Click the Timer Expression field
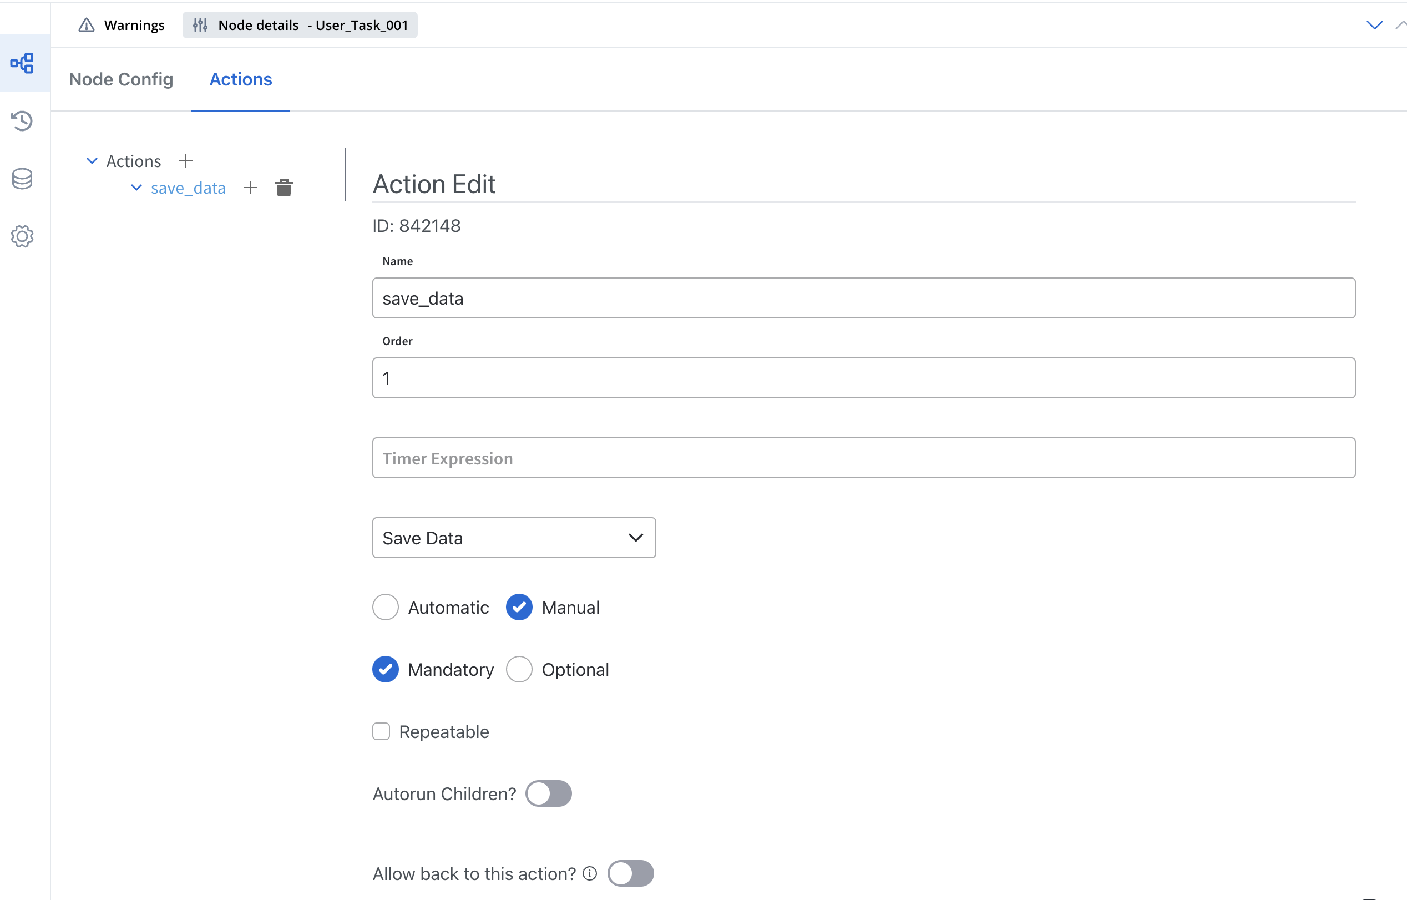 coord(864,458)
